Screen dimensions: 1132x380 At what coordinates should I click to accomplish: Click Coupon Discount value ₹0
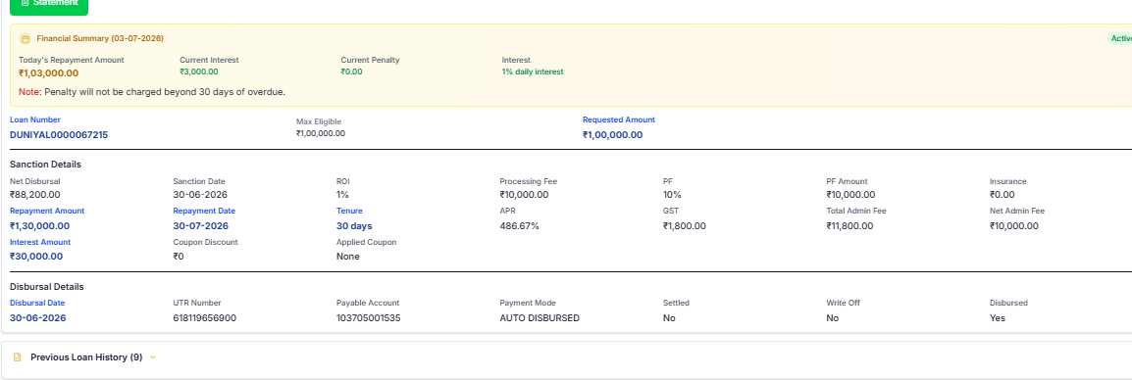180,256
